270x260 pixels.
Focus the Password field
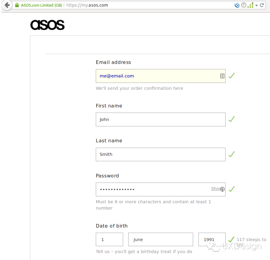[x=160, y=189]
